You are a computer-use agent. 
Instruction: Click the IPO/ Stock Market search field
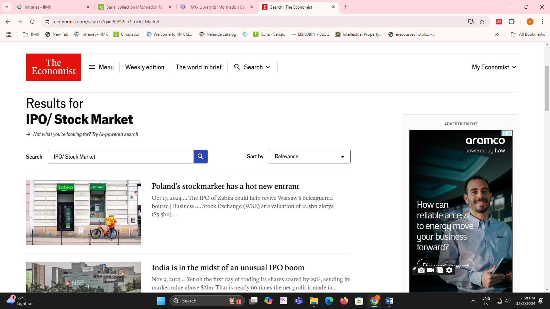click(x=120, y=157)
